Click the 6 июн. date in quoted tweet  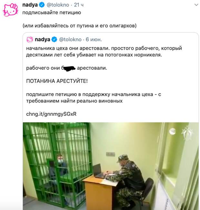(x=94, y=39)
